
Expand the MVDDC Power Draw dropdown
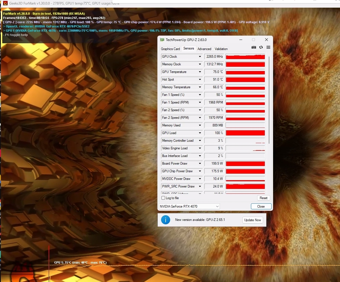[200, 179]
